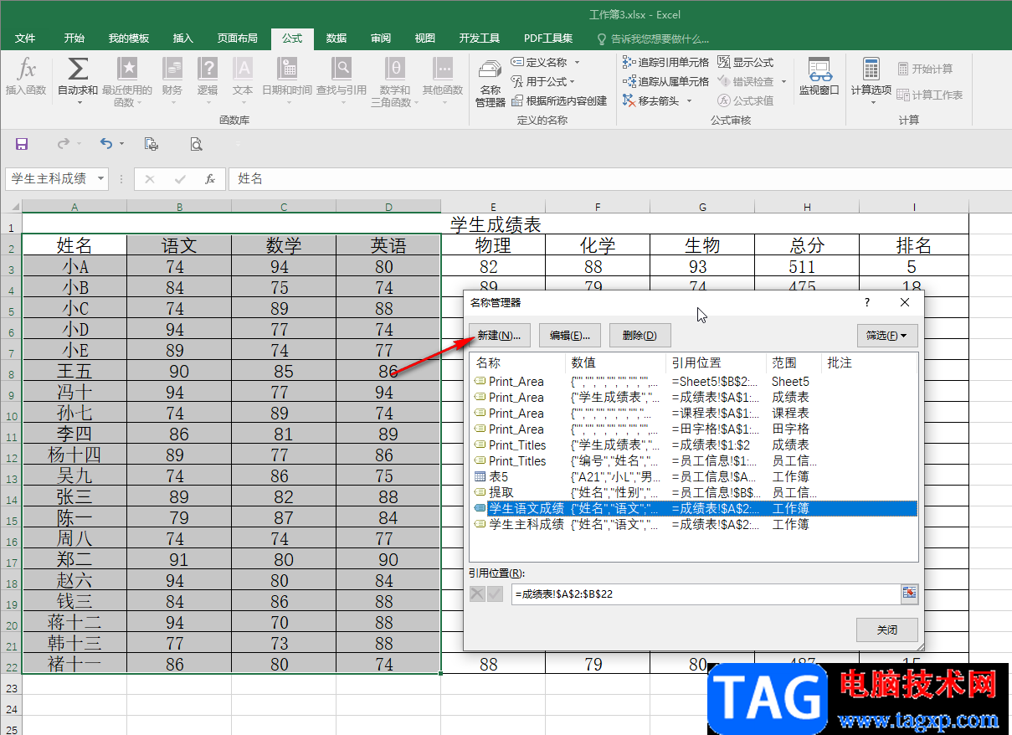The width and height of the screenshot is (1012, 735).
Task: Expand the Remove Arrows (移去箭头) dropdown arrow
Action: click(x=690, y=100)
